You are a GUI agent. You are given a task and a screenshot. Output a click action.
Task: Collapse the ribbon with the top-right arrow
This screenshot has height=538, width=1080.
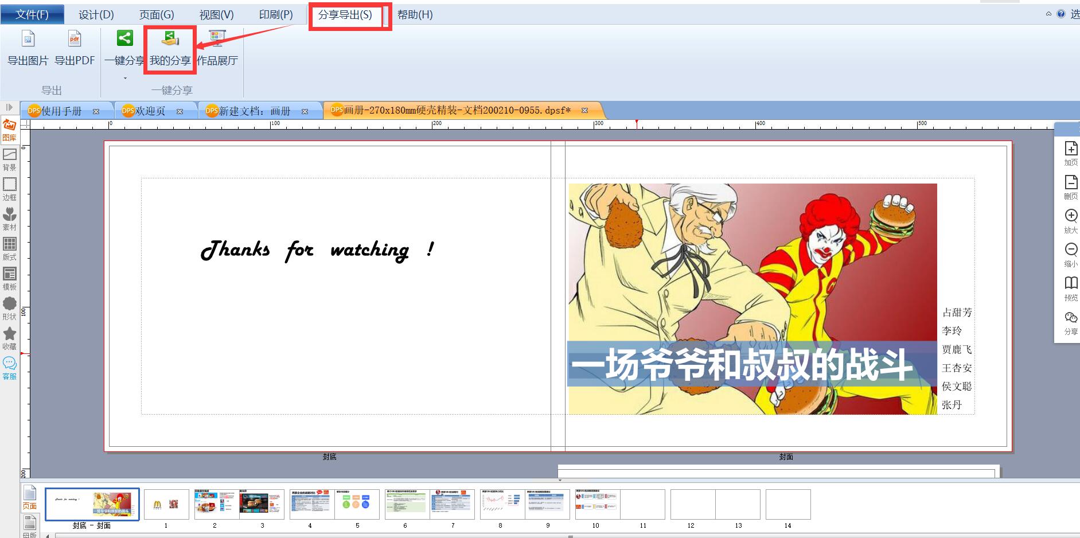coord(1048,14)
